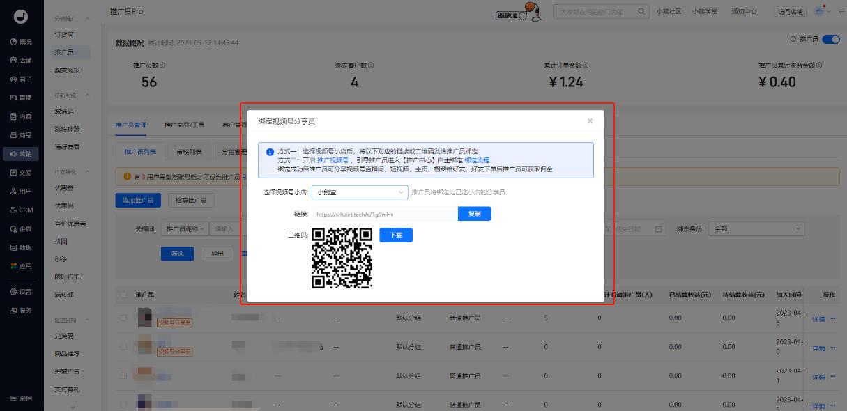Image resolution: width=847 pixels, height=411 pixels.
Task: Open 直播 live section in the sidebar
Action: 21,98
